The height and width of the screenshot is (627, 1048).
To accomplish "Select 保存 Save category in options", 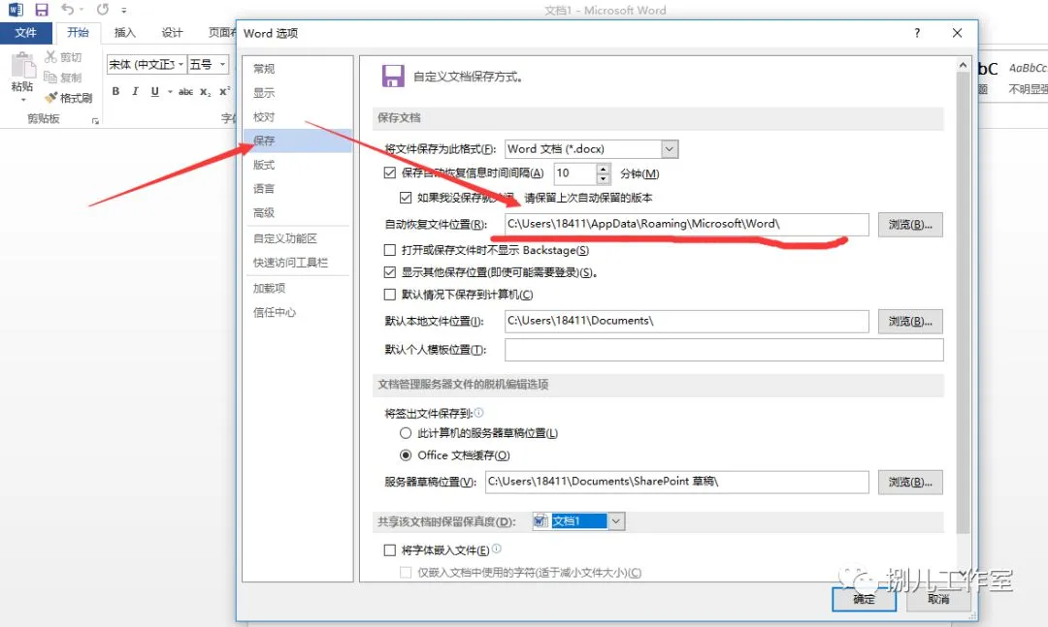I will click(x=298, y=141).
